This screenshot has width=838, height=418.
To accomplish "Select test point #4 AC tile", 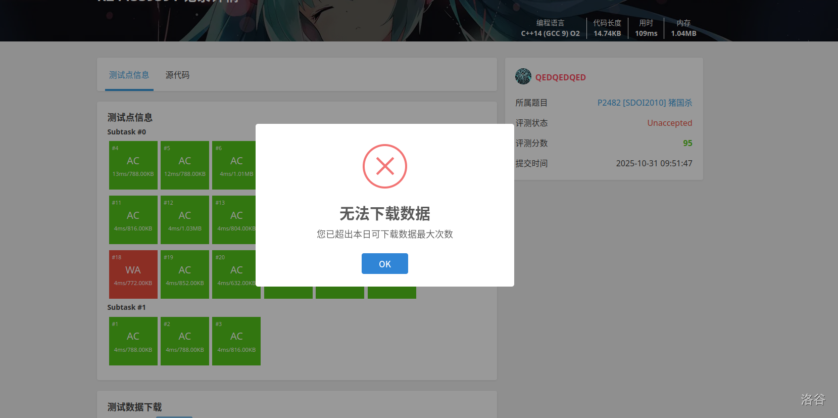I will tap(133, 165).
